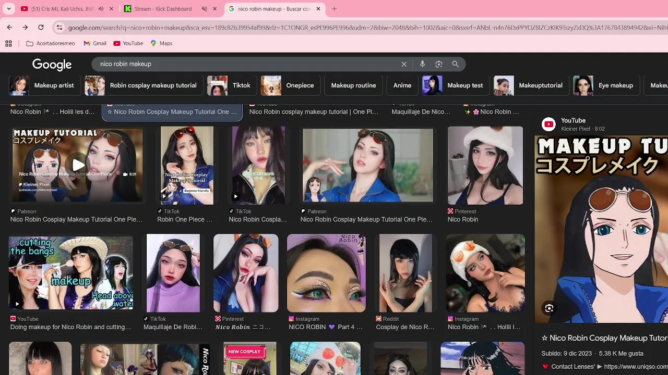This screenshot has height=375, width=668.
Task: Open Instagram Holiii orange hat thumbnail
Action: click(x=485, y=273)
